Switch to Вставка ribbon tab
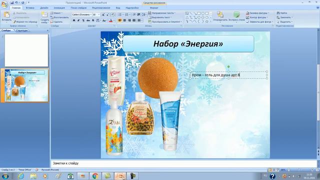The image size is (320, 180). pyautogui.click(x=30, y=8)
